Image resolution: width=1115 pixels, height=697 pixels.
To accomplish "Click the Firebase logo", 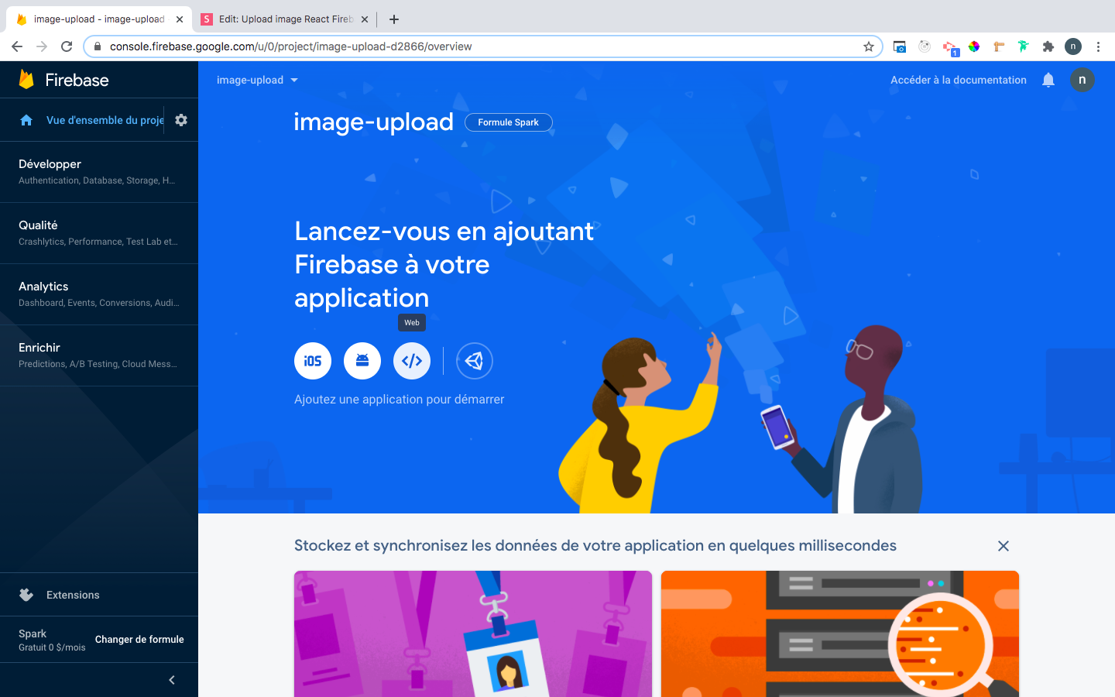I will pyautogui.click(x=63, y=80).
